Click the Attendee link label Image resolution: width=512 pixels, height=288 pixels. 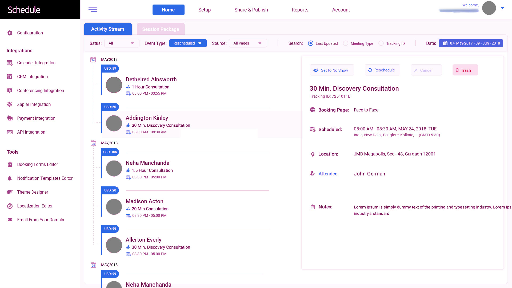click(x=328, y=174)
